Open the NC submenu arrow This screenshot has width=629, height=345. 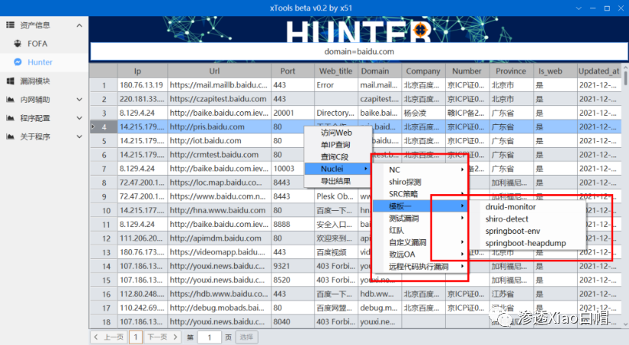click(462, 170)
